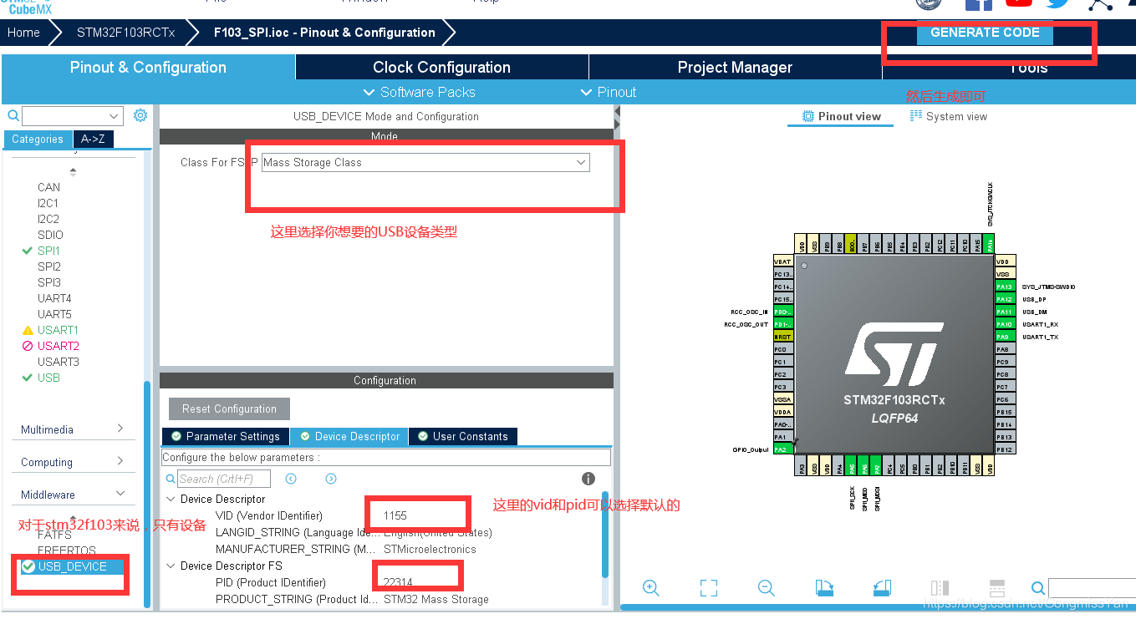Switch to the A->Z list tab
This screenshot has height=619, width=1136.
93,140
